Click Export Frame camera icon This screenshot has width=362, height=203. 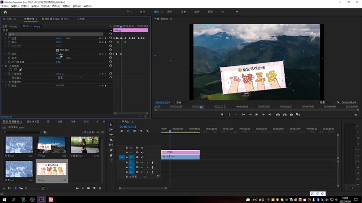coord(291,115)
